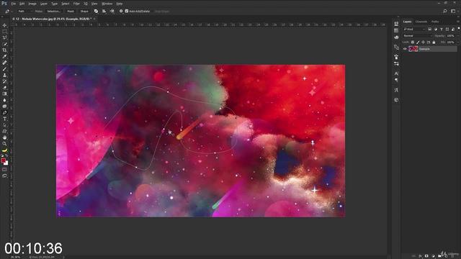Select the Hand tool
The height and width of the screenshot is (259, 461).
coord(4,137)
